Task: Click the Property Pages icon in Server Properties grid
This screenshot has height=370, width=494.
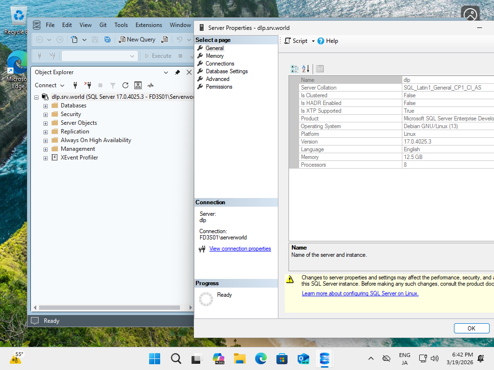Action: pos(320,68)
